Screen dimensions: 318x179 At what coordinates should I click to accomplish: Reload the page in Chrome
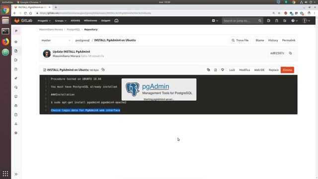click(25, 13)
